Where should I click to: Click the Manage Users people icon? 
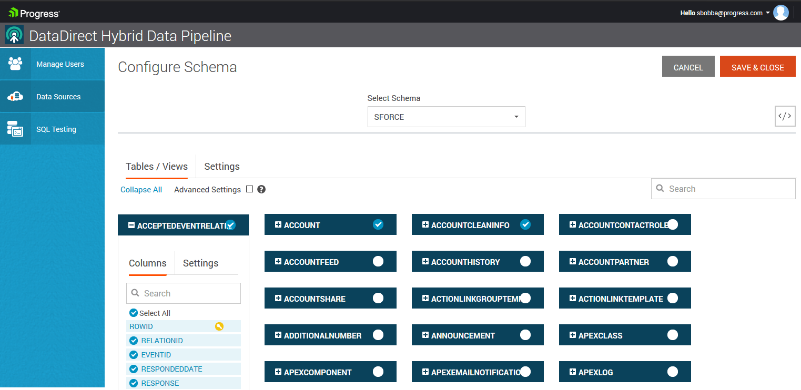click(15, 64)
